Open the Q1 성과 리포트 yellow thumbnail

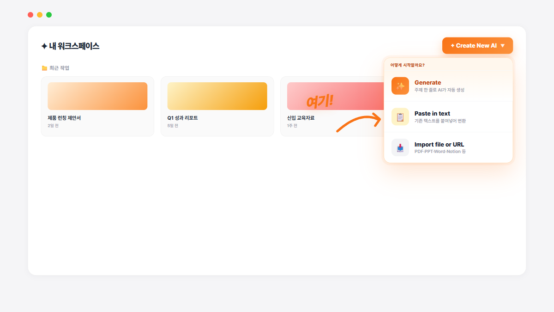point(217,96)
